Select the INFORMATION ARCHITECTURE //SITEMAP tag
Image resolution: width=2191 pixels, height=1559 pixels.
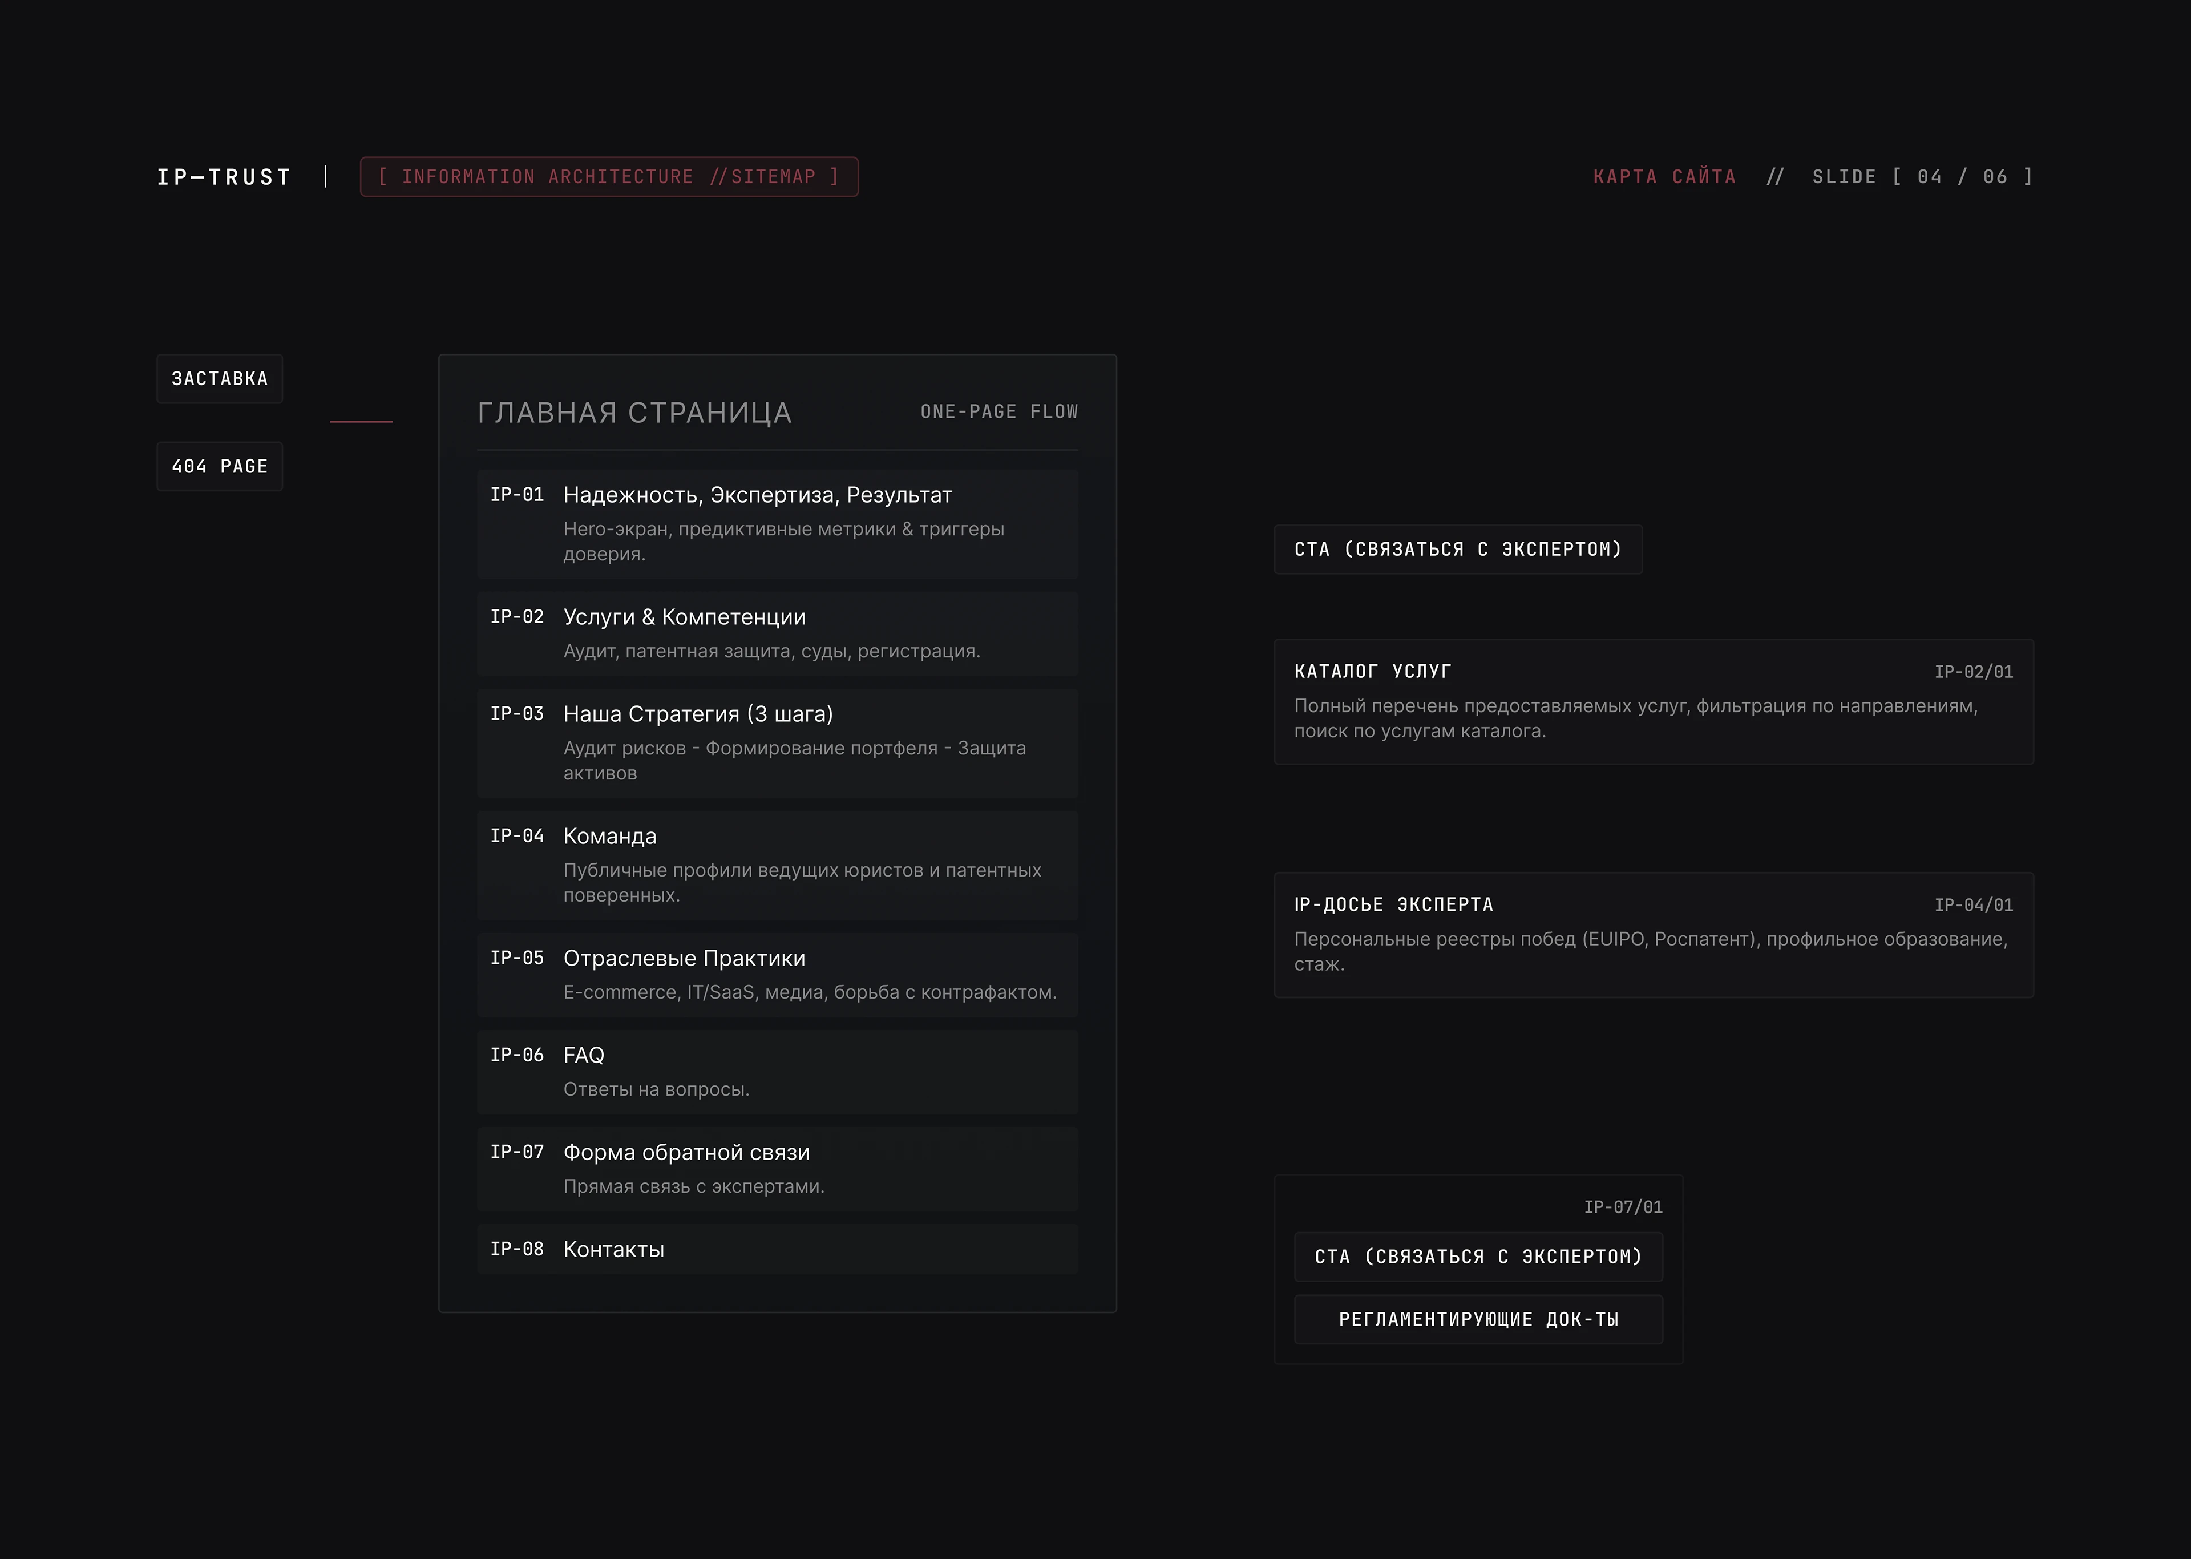pyautogui.click(x=609, y=177)
